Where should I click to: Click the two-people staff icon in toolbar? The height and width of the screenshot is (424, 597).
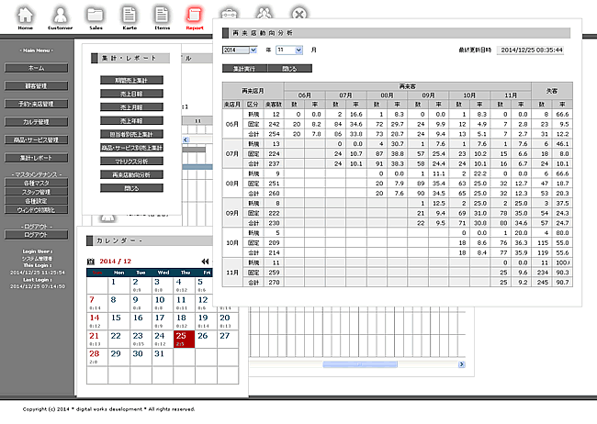tap(265, 13)
